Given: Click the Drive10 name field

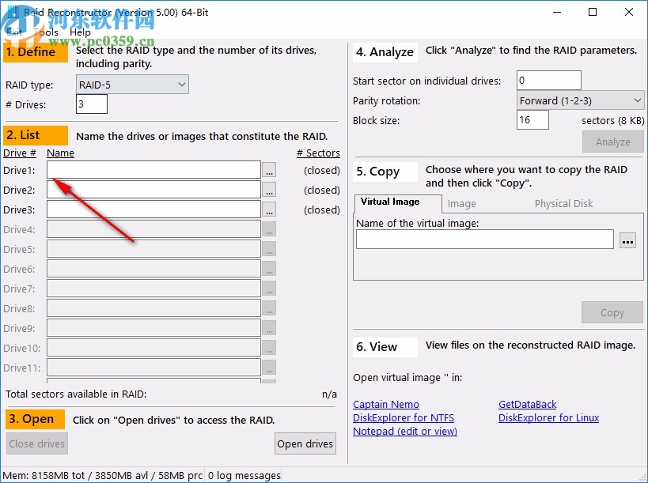Looking at the screenshot, I should 153,348.
